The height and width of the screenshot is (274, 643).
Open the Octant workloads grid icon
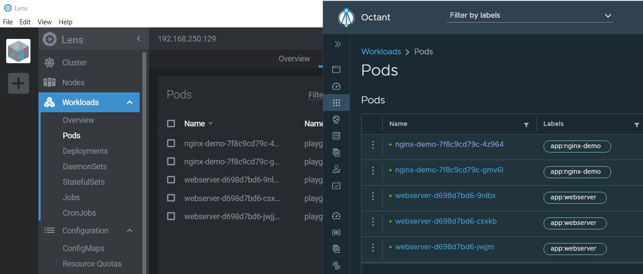coord(336,103)
